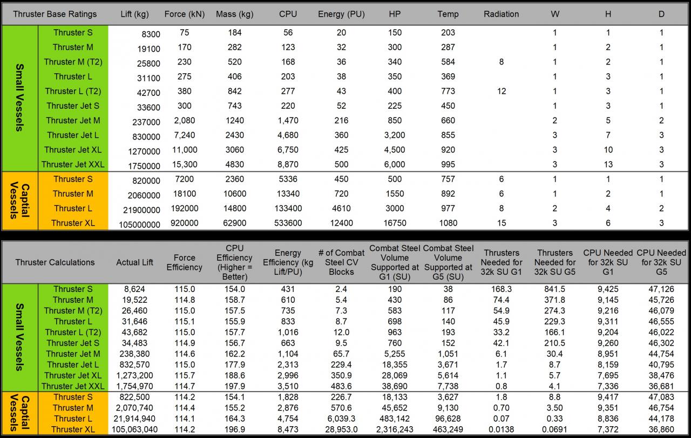Select the "Force (kN)" column header
The width and height of the screenshot is (691, 438).
(184, 14)
